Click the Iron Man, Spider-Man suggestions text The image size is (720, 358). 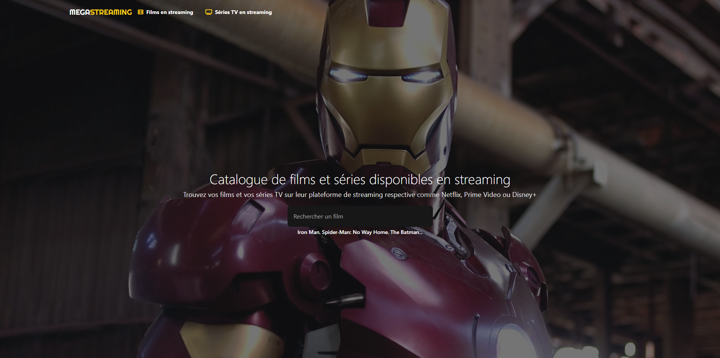point(360,232)
